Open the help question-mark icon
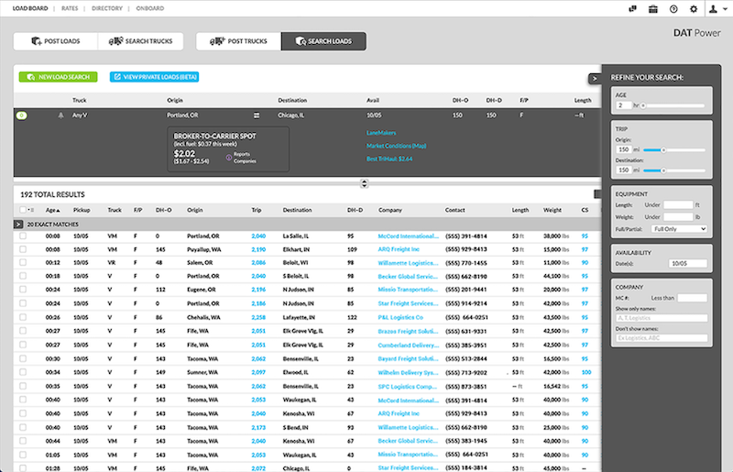This screenshot has height=472, width=733. point(673,9)
